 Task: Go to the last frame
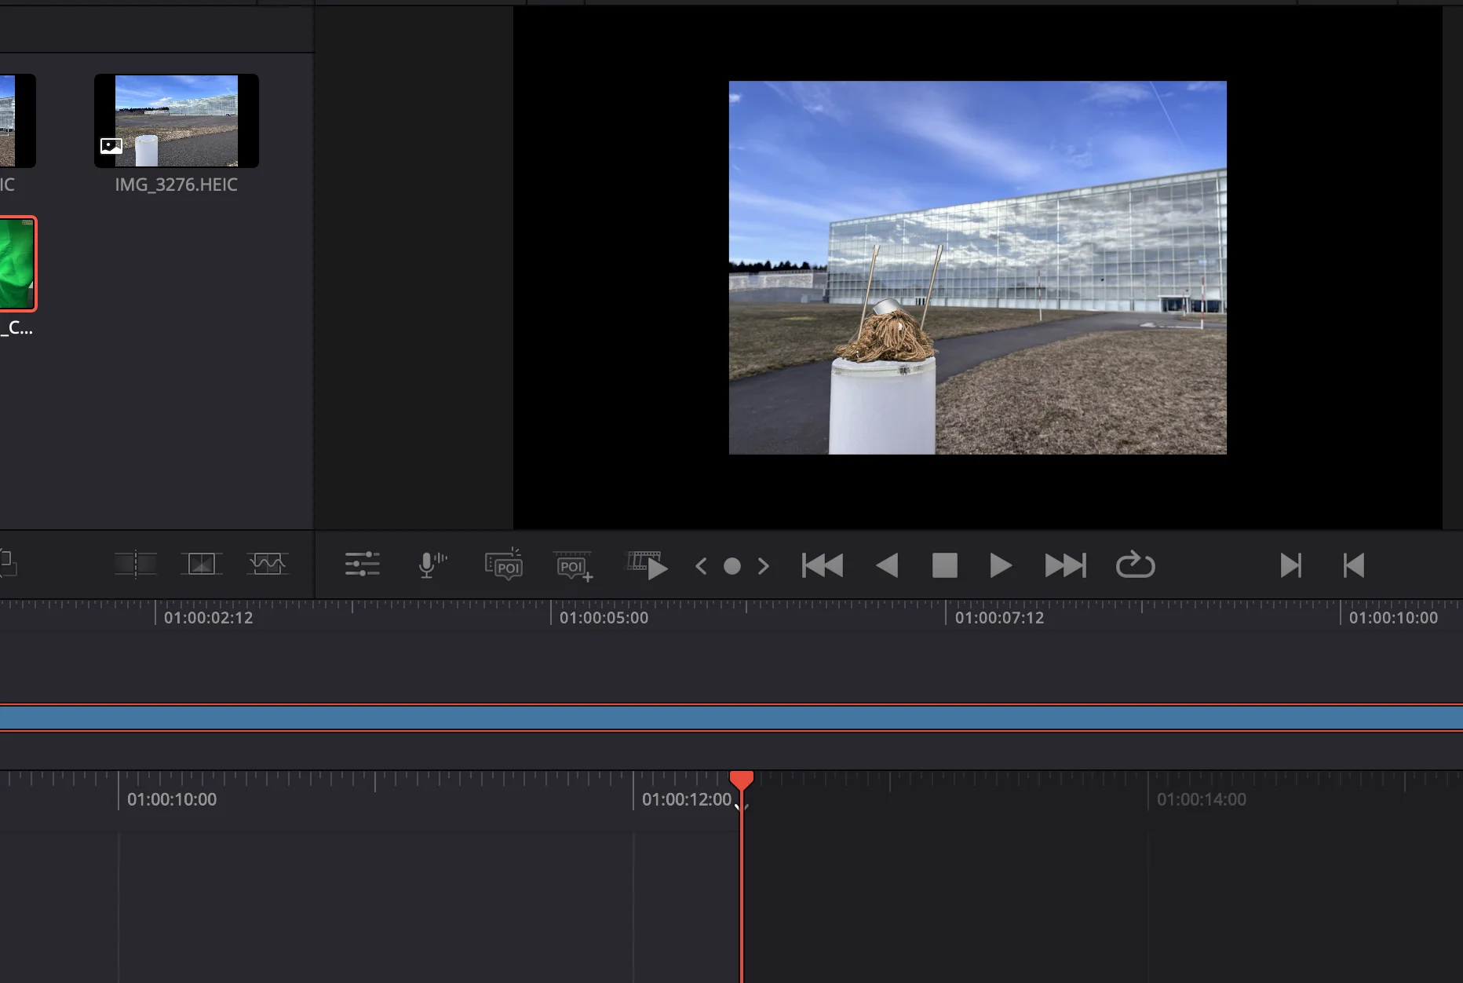1066,565
